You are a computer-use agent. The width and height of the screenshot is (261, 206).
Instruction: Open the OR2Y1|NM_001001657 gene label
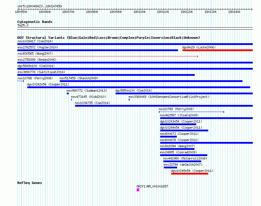coord(152,186)
